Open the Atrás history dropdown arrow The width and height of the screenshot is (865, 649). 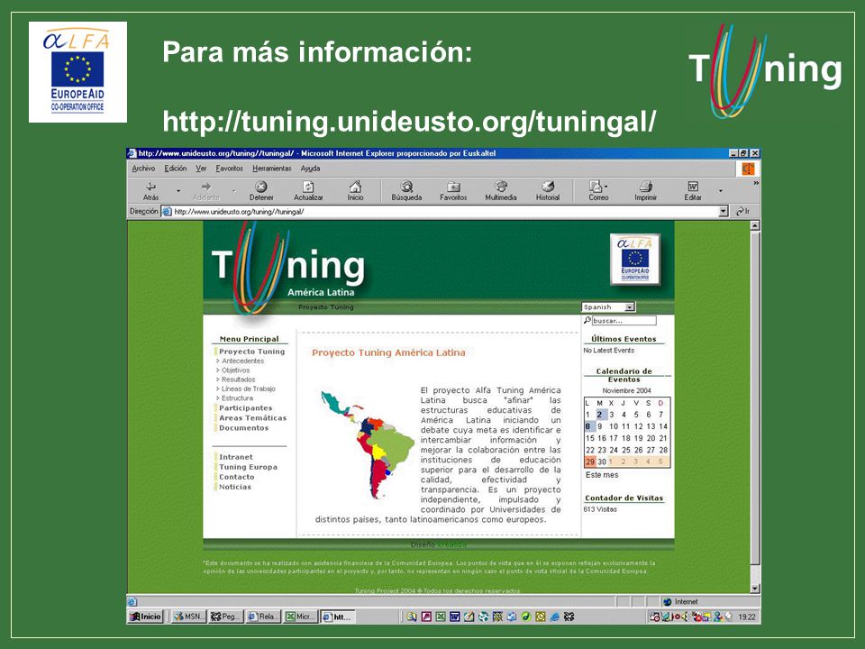click(178, 191)
